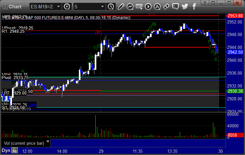Click the bar replay play icon
The height and width of the screenshot is (155, 245).
pos(148,7)
